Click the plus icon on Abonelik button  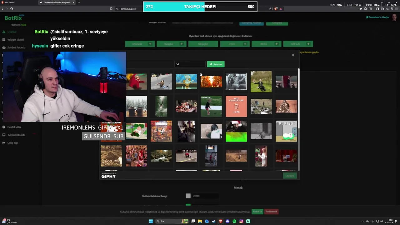pyautogui.click(x=150, y=44)
